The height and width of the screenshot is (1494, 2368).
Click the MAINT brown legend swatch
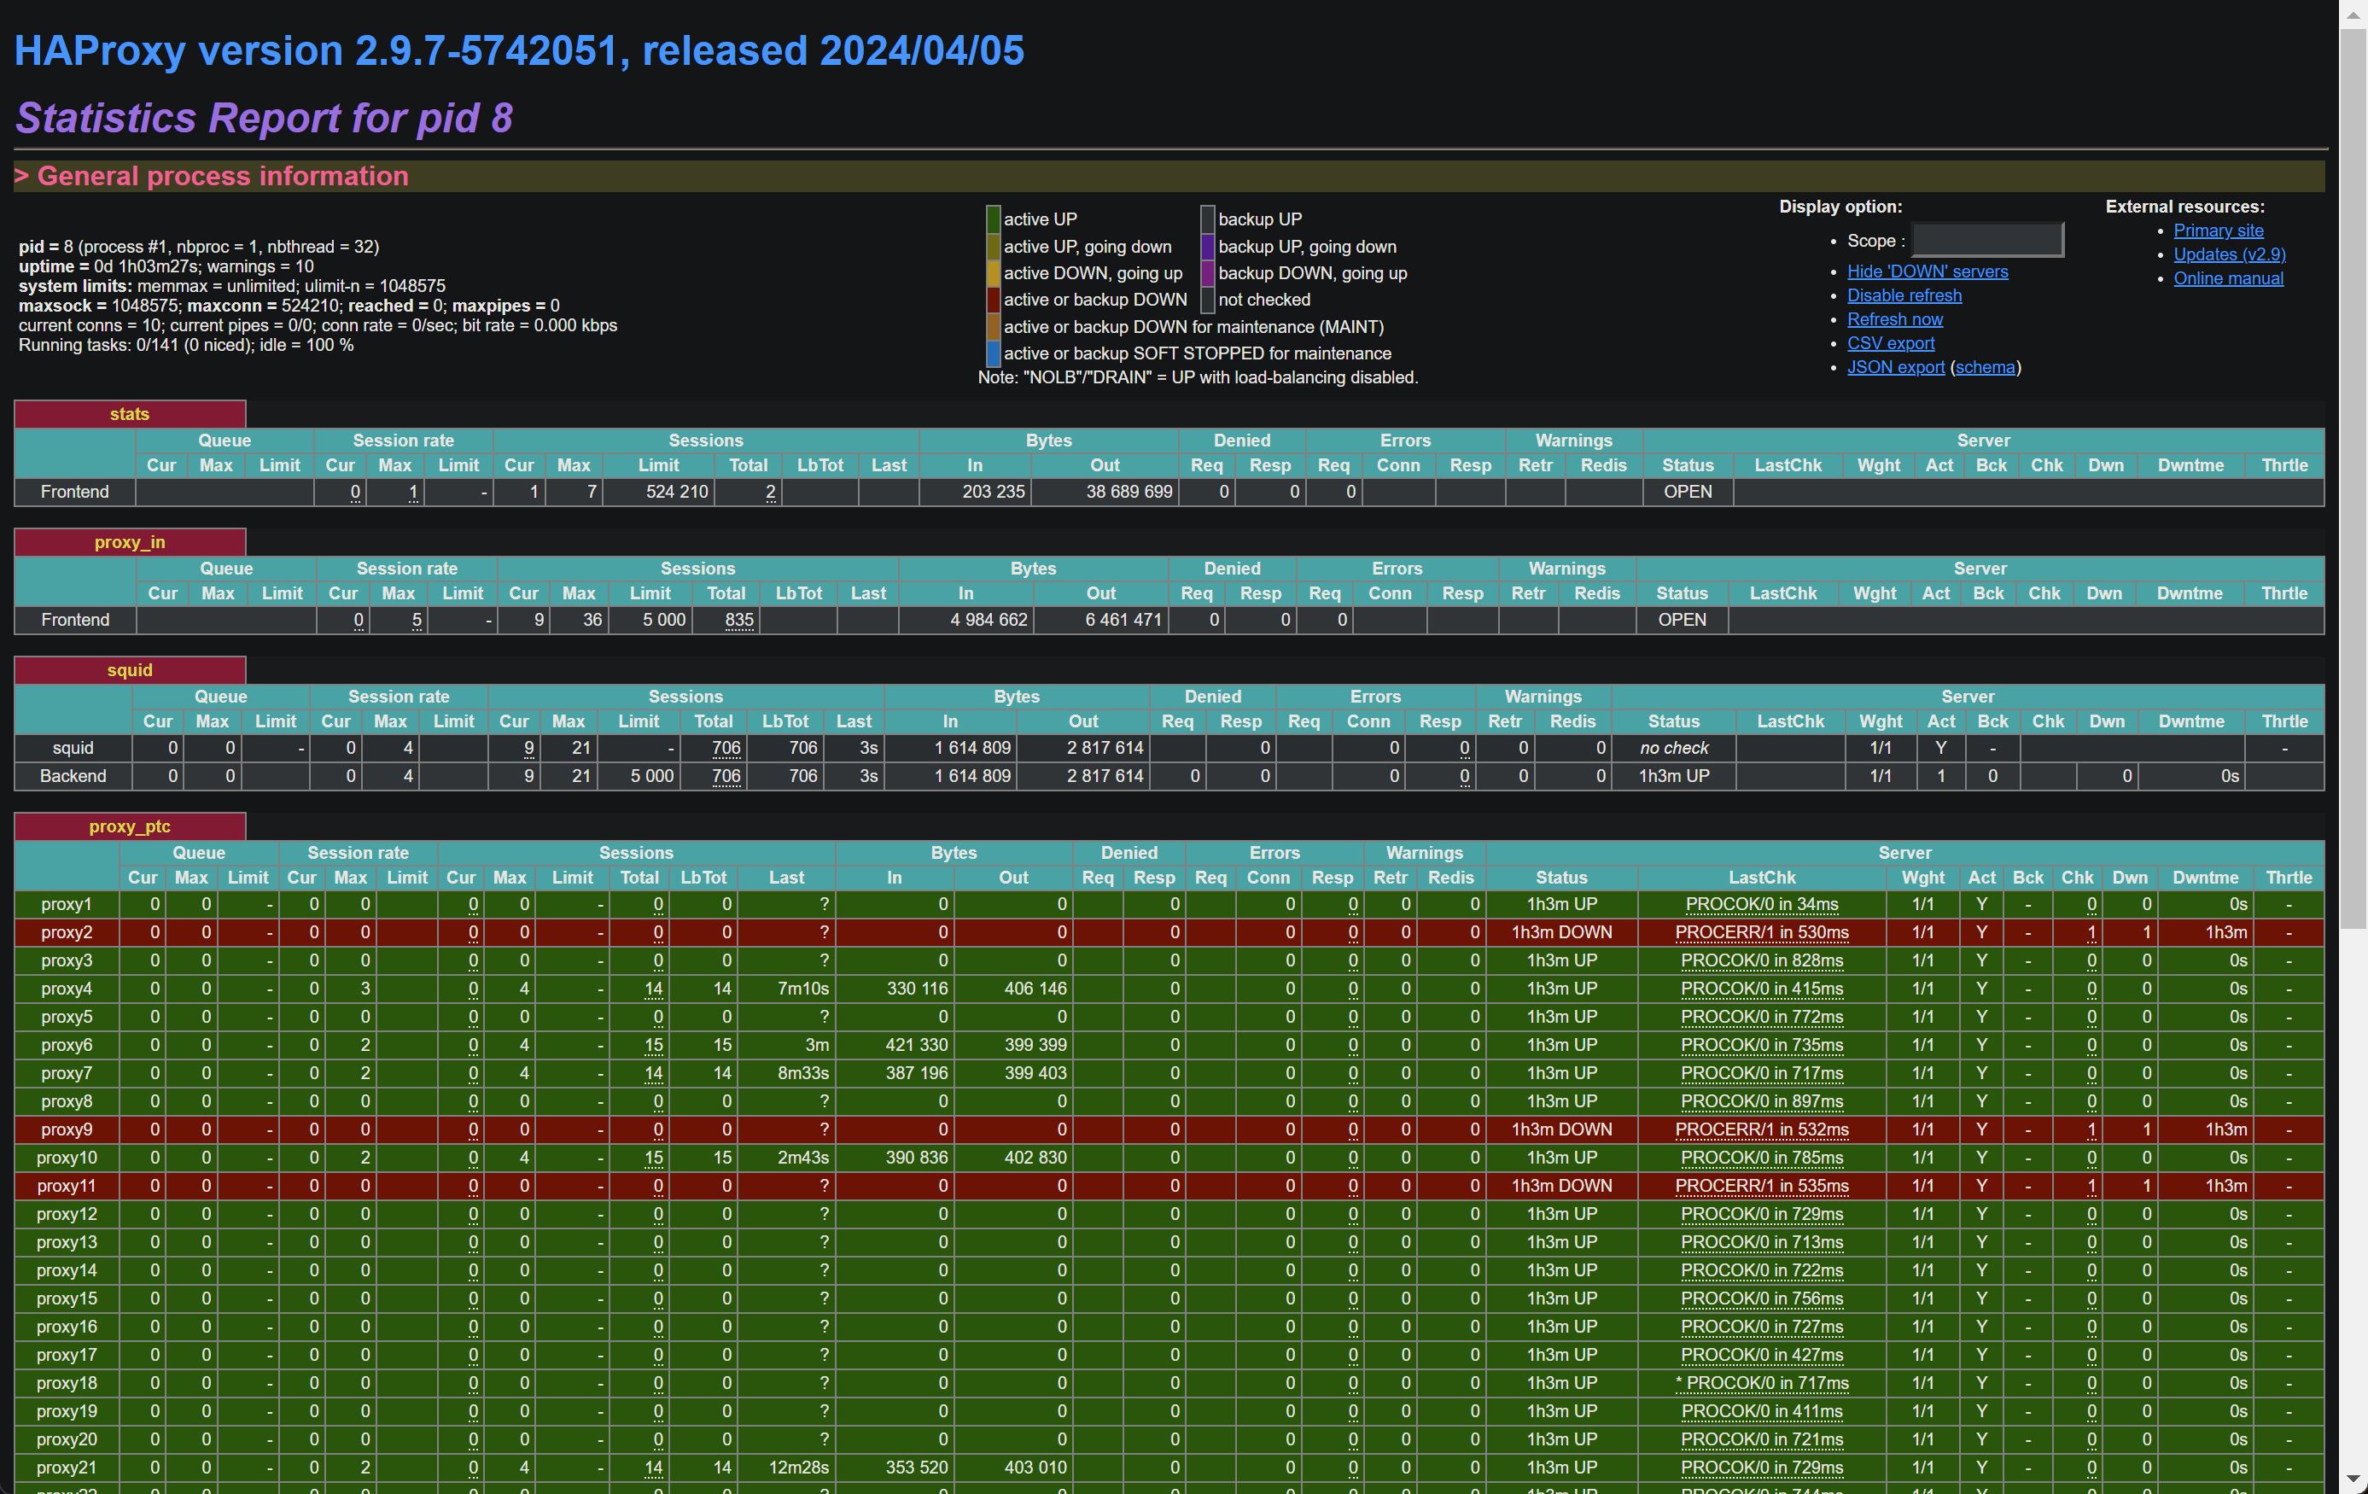pos(992,326)
